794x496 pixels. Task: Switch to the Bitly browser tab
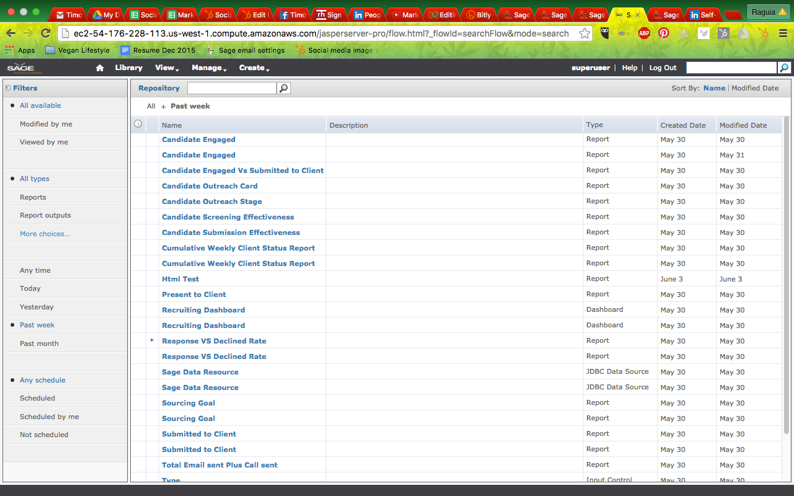[480, 15]
